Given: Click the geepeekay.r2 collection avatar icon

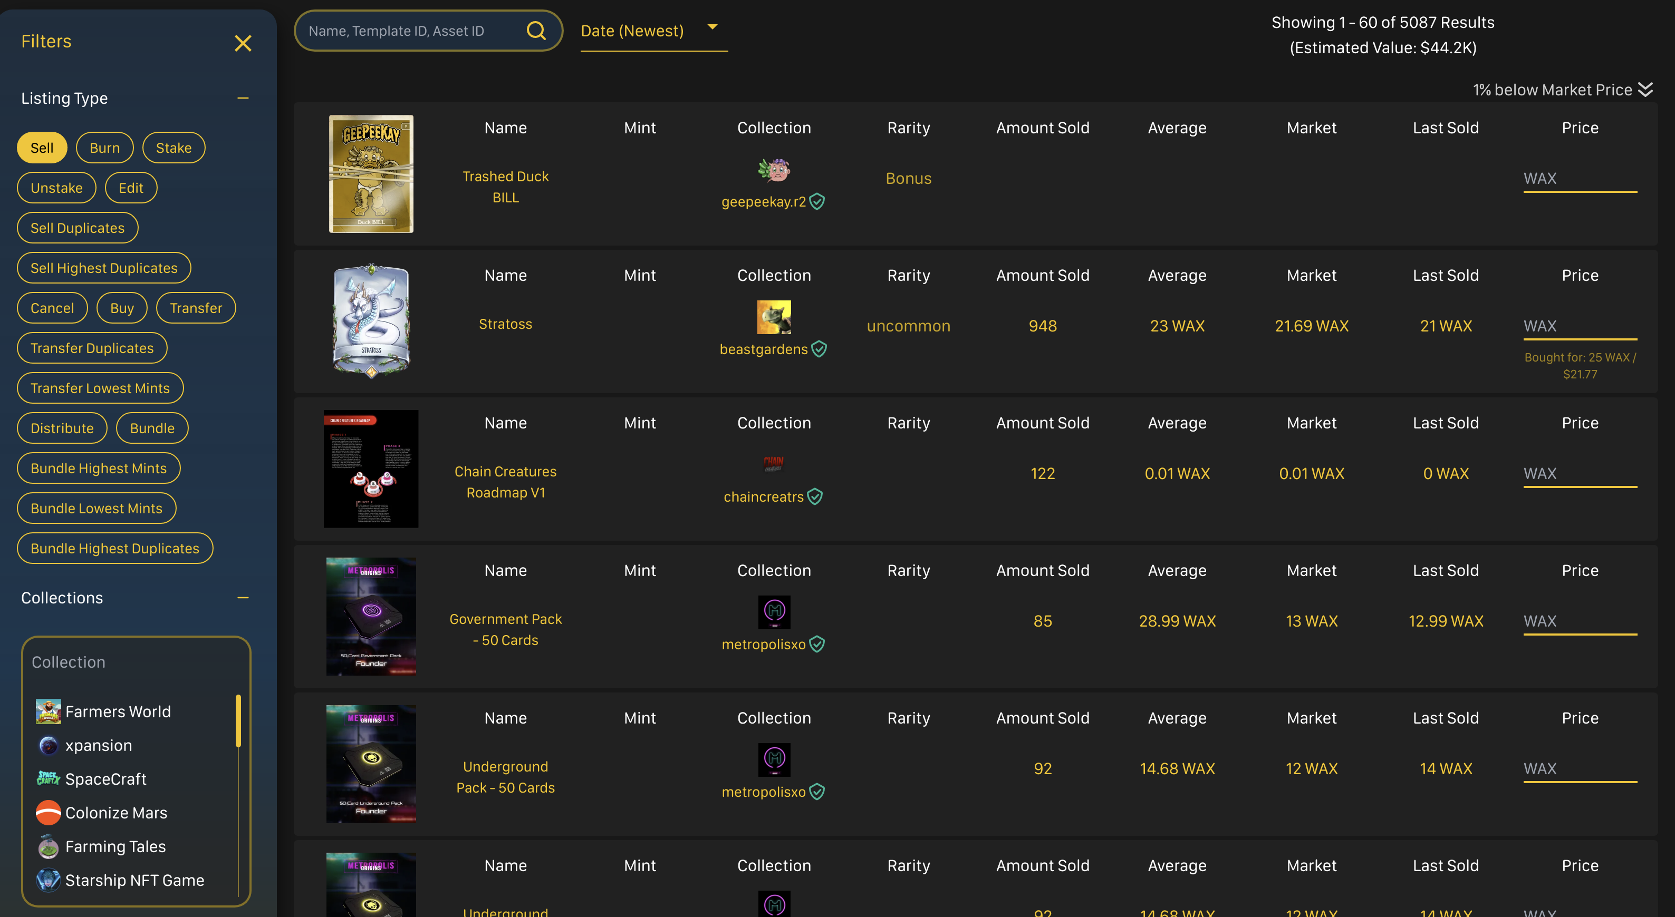Looking at the screenshot, I should click(x=774, y=170).
